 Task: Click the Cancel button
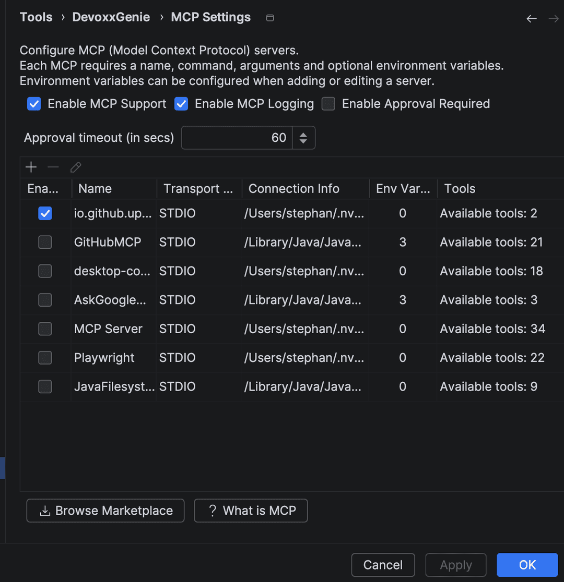click(383, 565)
